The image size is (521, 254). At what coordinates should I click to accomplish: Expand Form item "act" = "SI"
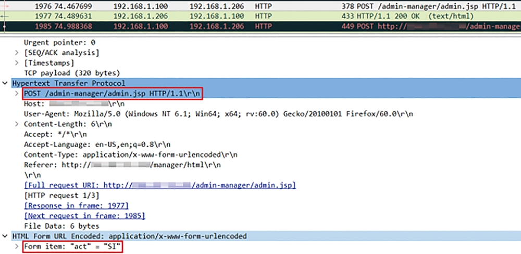(17, 246)
